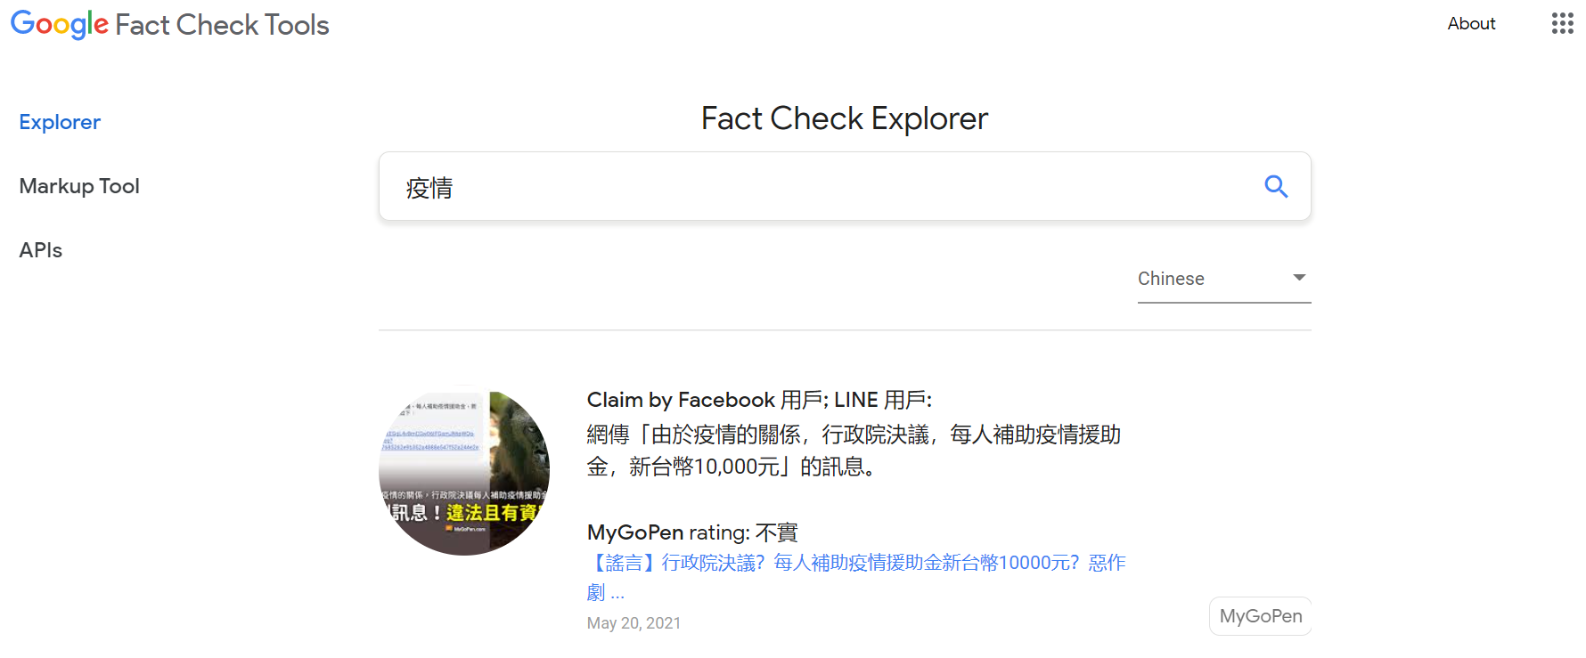Go to the APIs sidebar item
The width and height of the screenshot is (1586, 658).
(x=41, y=250)
